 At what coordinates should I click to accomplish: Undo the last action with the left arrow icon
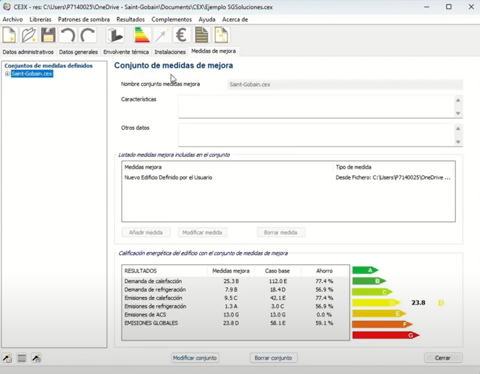point(68,35)
